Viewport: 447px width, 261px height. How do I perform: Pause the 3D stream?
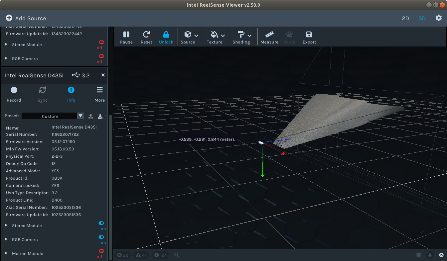126,37
